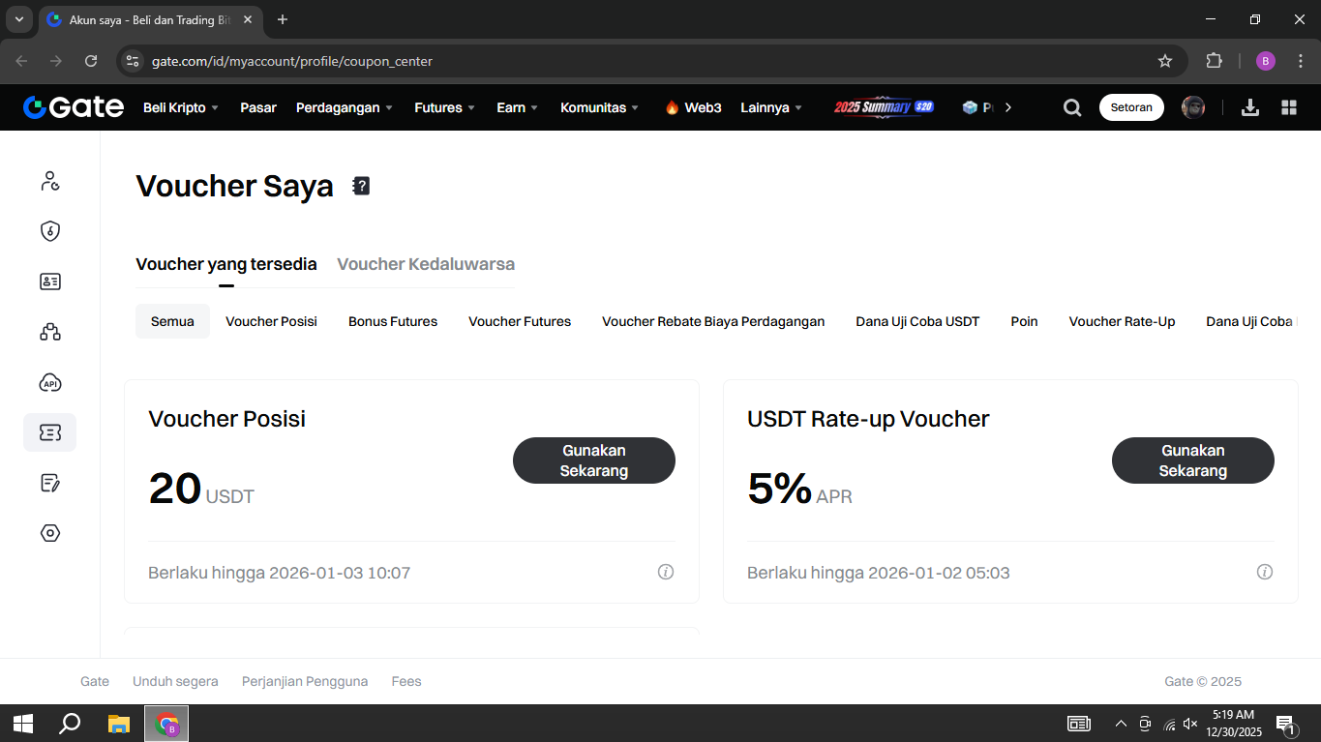Click the download app icon
The image size is (1321, 742).
click(1250, 107)
